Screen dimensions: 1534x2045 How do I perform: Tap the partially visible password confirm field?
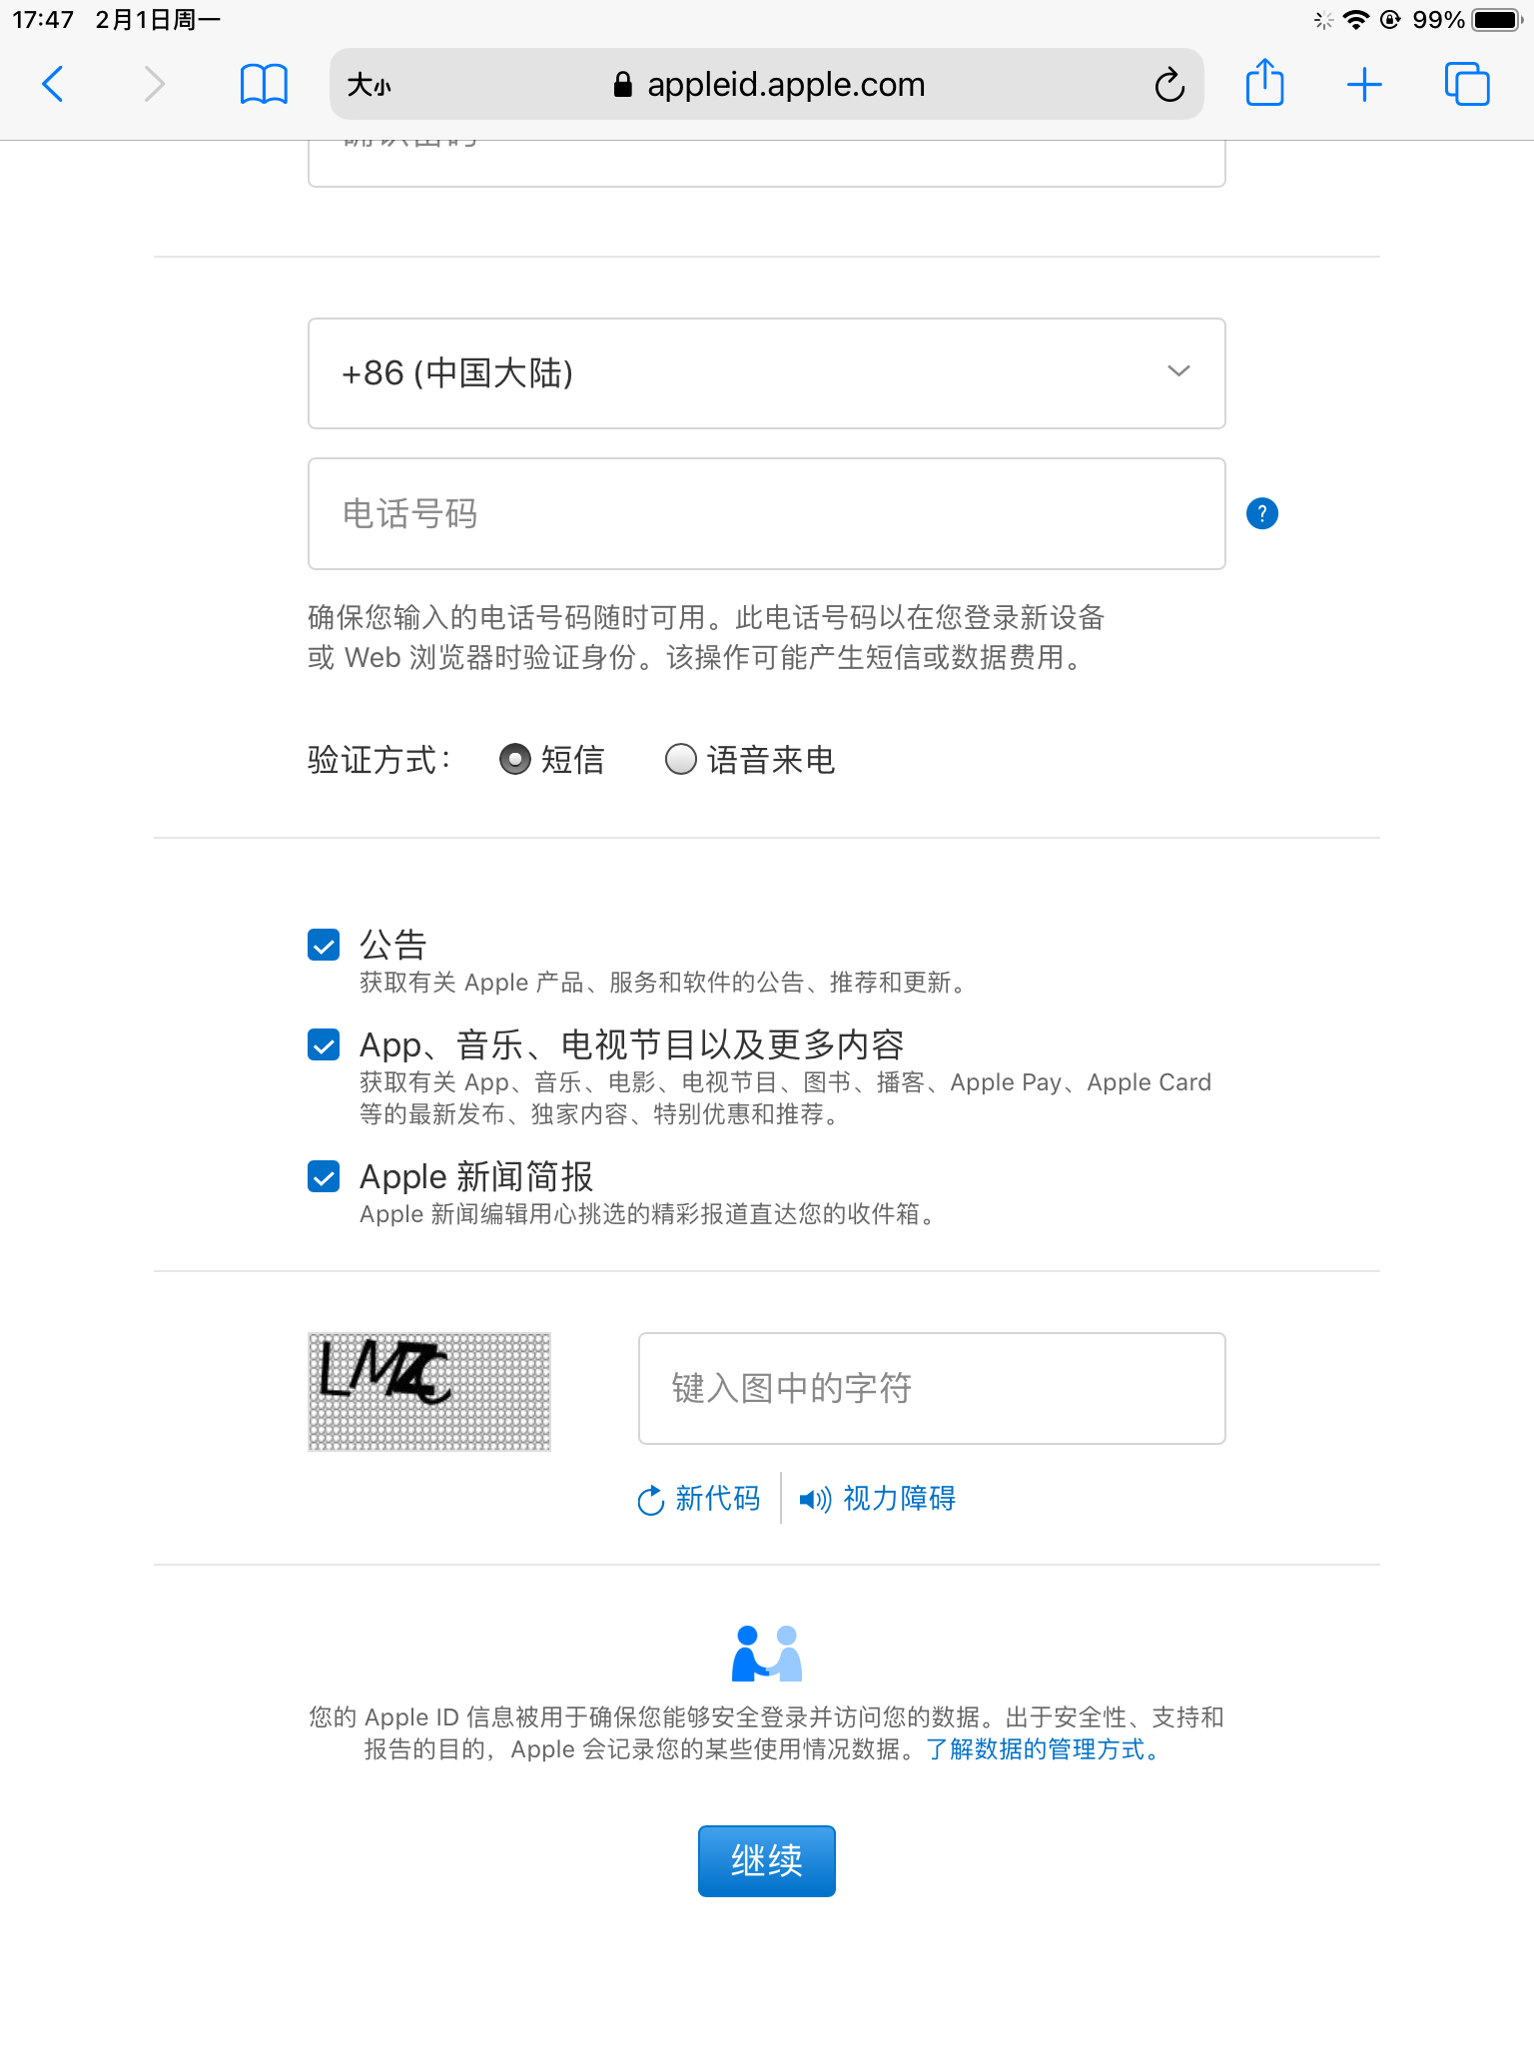point(767,164)
